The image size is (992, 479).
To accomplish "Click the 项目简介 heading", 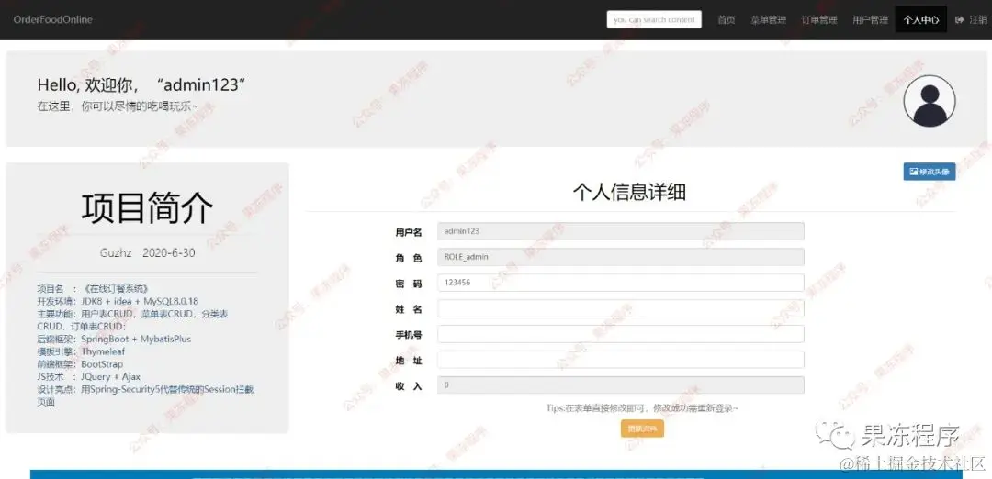I will coord(147,208).
